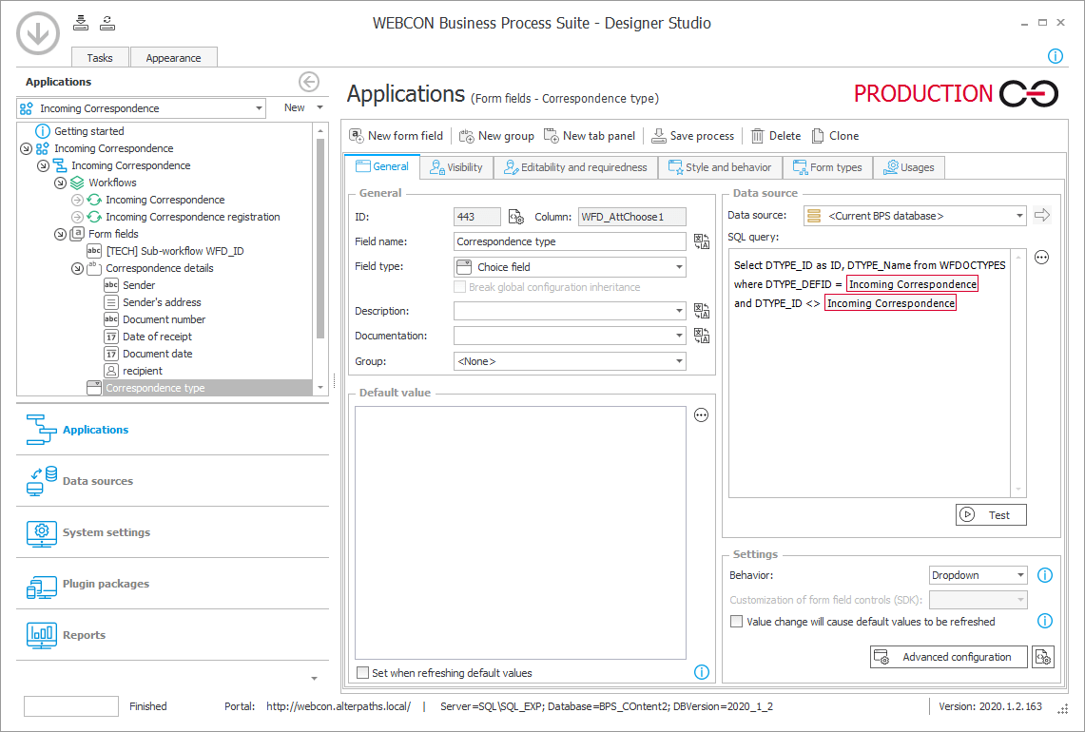Open Data source Current BPS database dropdown

[x=915, y=216]
